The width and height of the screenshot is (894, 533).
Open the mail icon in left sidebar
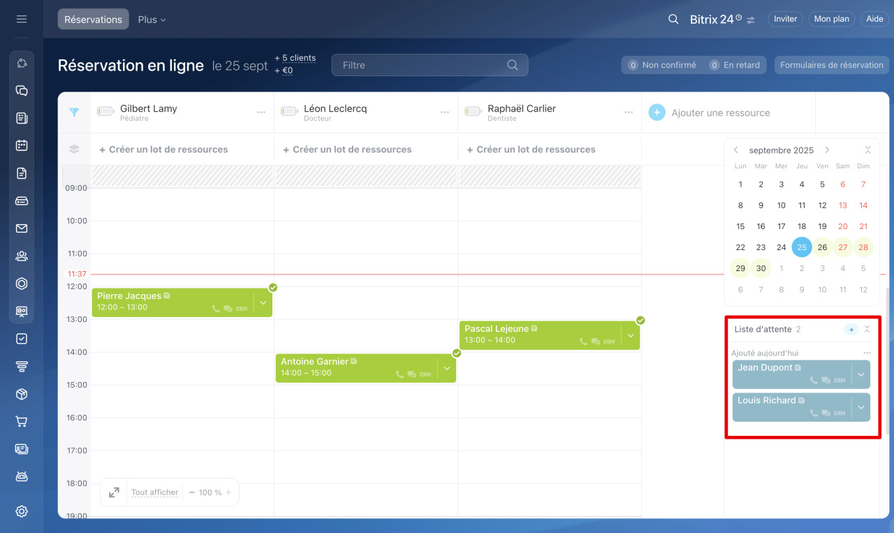click(x=22, y=228)
